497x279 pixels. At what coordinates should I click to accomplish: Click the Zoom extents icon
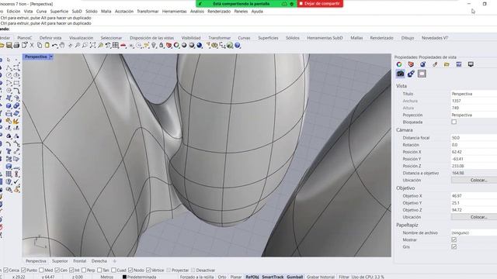click(x=92, y=46)
